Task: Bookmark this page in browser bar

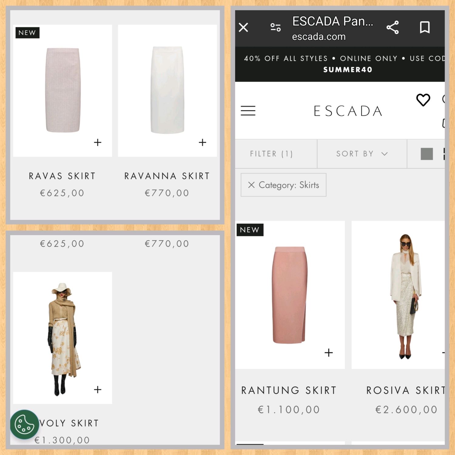Action: pos(425,27)
